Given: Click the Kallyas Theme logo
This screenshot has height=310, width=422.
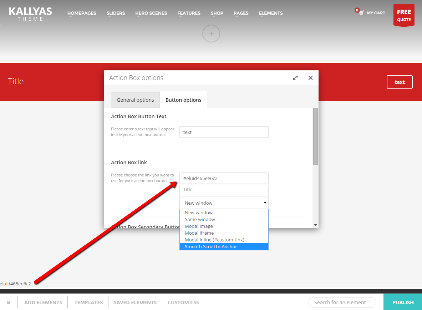Looking at the screenshot, I should [30, 14].
